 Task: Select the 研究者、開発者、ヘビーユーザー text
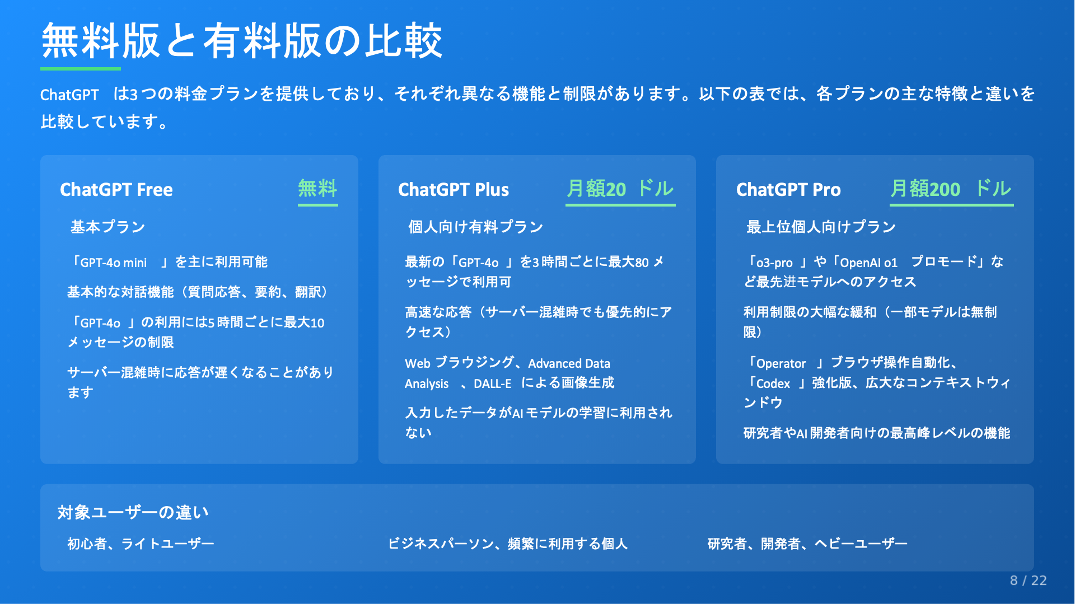pyautogui.click(x=807, y=544)
